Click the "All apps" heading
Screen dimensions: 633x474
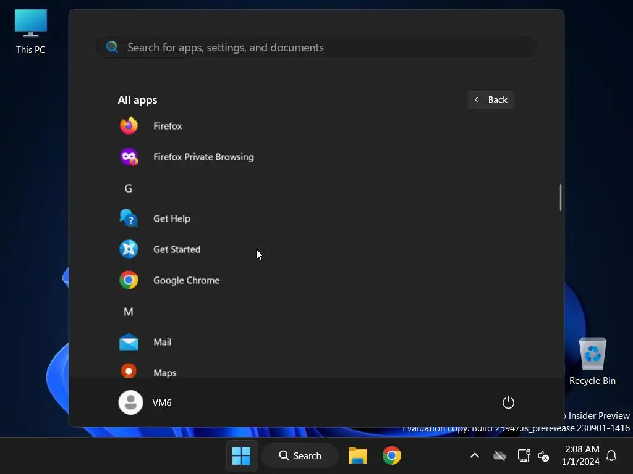coord(137,100)
